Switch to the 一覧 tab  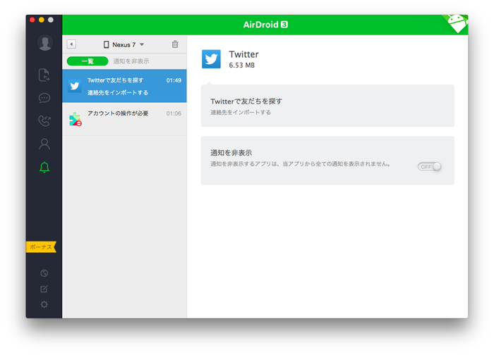pyautogui.click(x=88, y=61)
